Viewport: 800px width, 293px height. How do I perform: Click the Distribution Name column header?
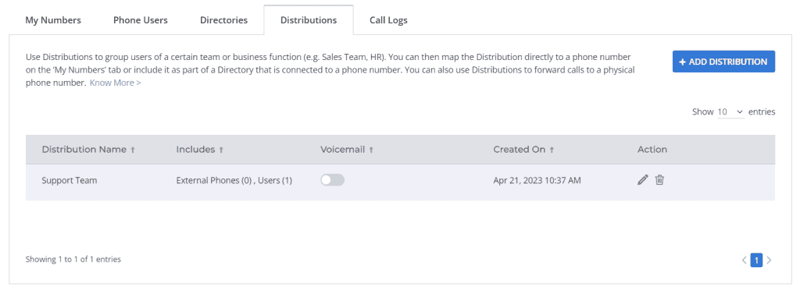tap(84, 150)
